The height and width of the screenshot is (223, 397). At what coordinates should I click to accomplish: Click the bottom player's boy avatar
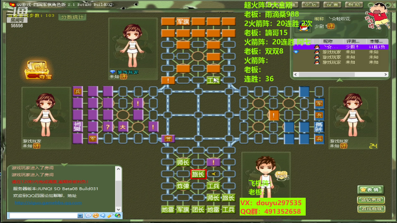(265, 176)
